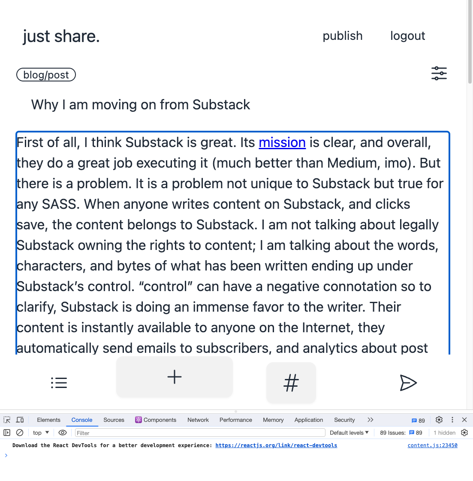Toggle the device emulation mode in DevTools
This screenshot has height=481, width=473.
20,420
